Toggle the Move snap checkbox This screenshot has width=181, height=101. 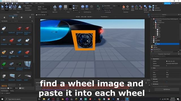pos(37,9)
